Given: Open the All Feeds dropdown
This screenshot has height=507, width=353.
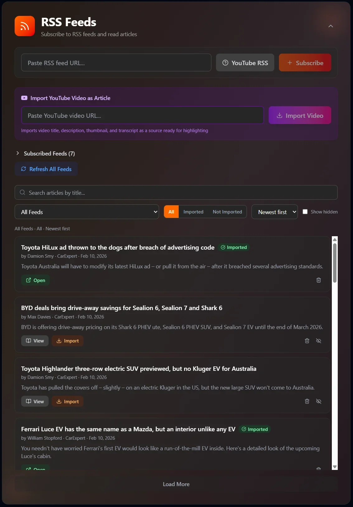Looking at the screenshot, I should [x=87, y=212].
